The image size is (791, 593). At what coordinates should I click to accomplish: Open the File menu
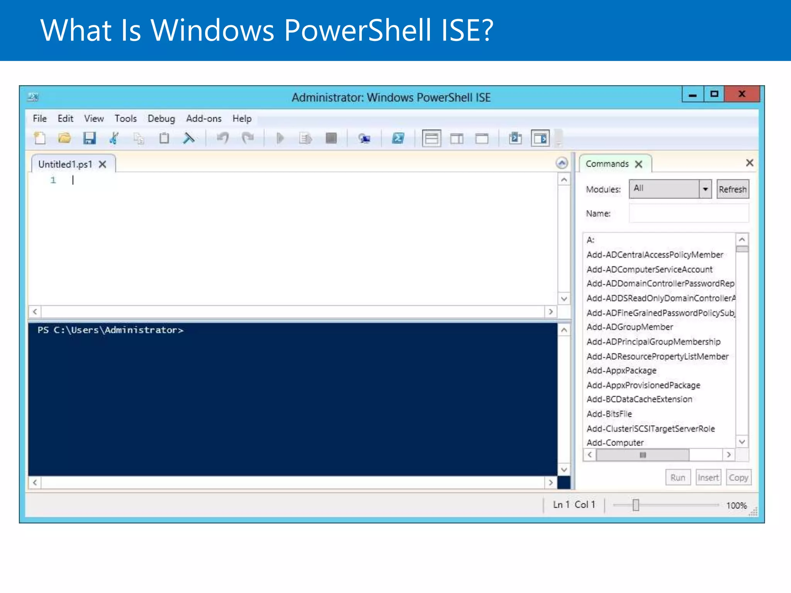[40, 119]
